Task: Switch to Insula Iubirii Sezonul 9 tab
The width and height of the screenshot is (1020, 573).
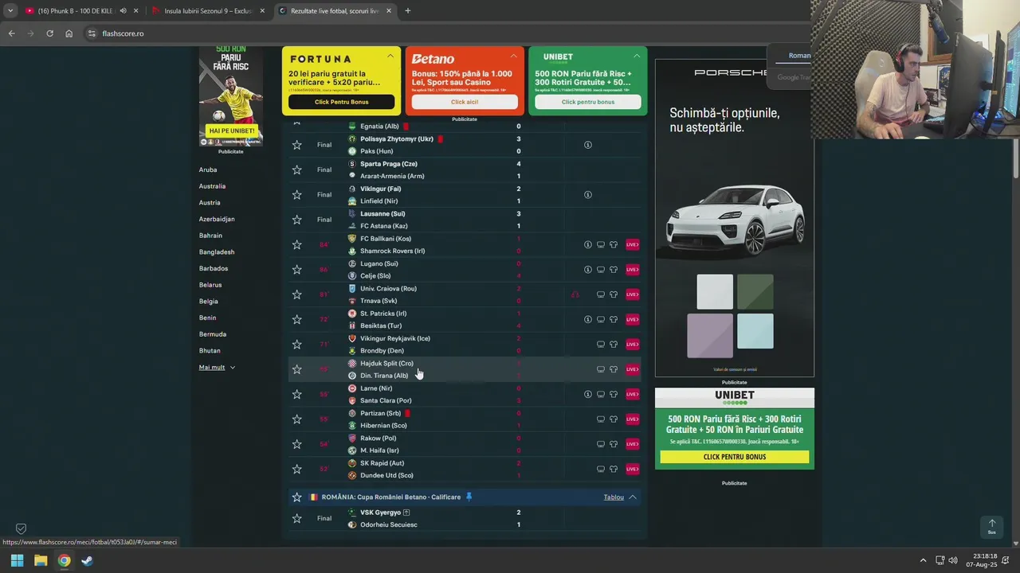Action: (208, 11)
